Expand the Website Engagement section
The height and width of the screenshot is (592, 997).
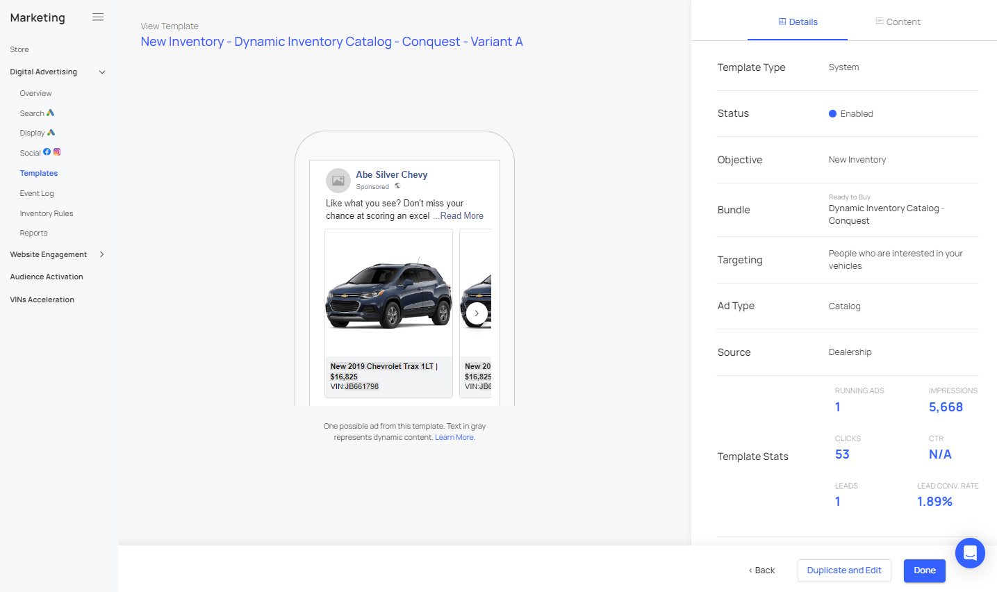tap(102, 254)
